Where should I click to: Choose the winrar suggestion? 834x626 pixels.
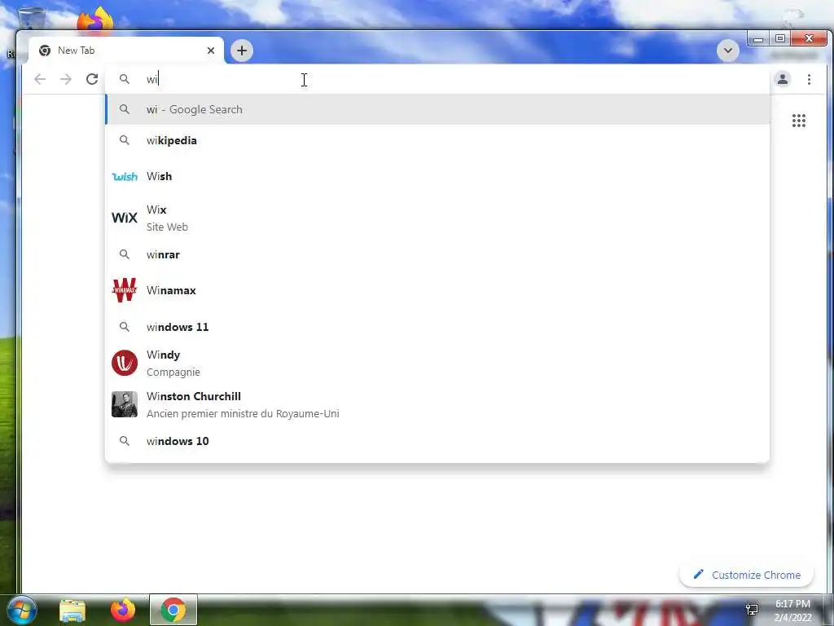pyautogui.click(x=437, y=254)
